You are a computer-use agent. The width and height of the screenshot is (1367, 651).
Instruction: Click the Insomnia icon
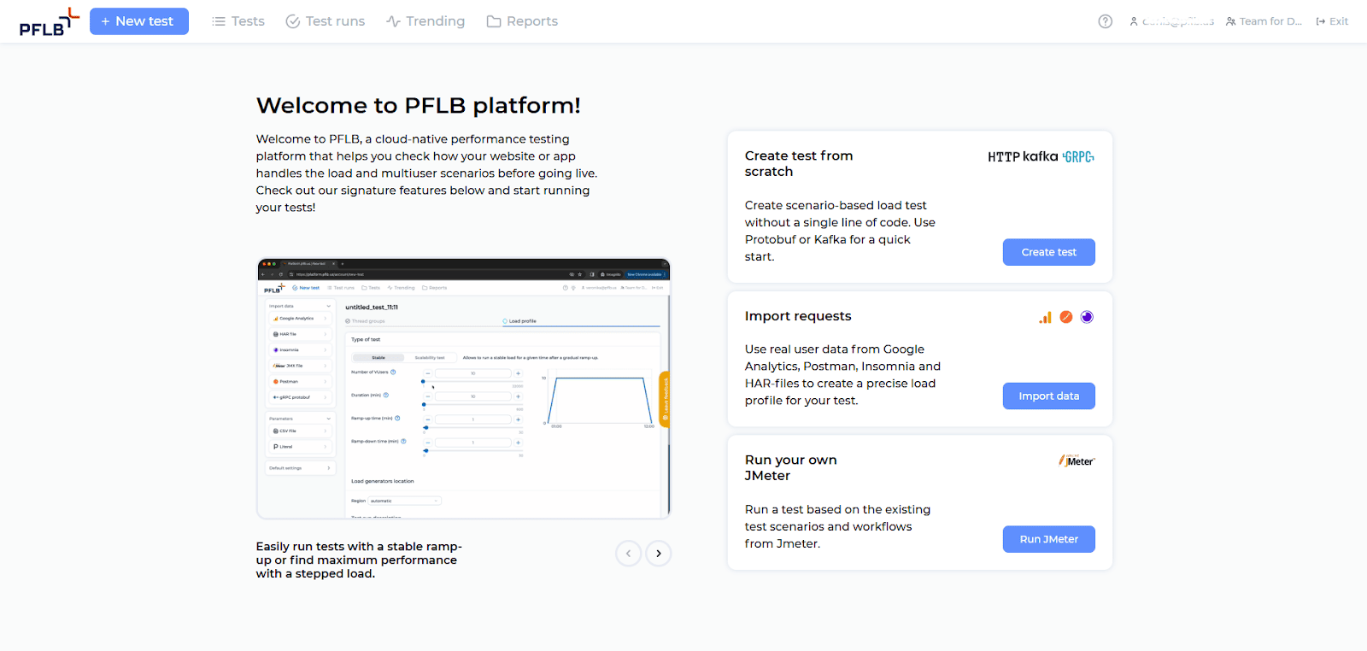tap(1087, 317)
